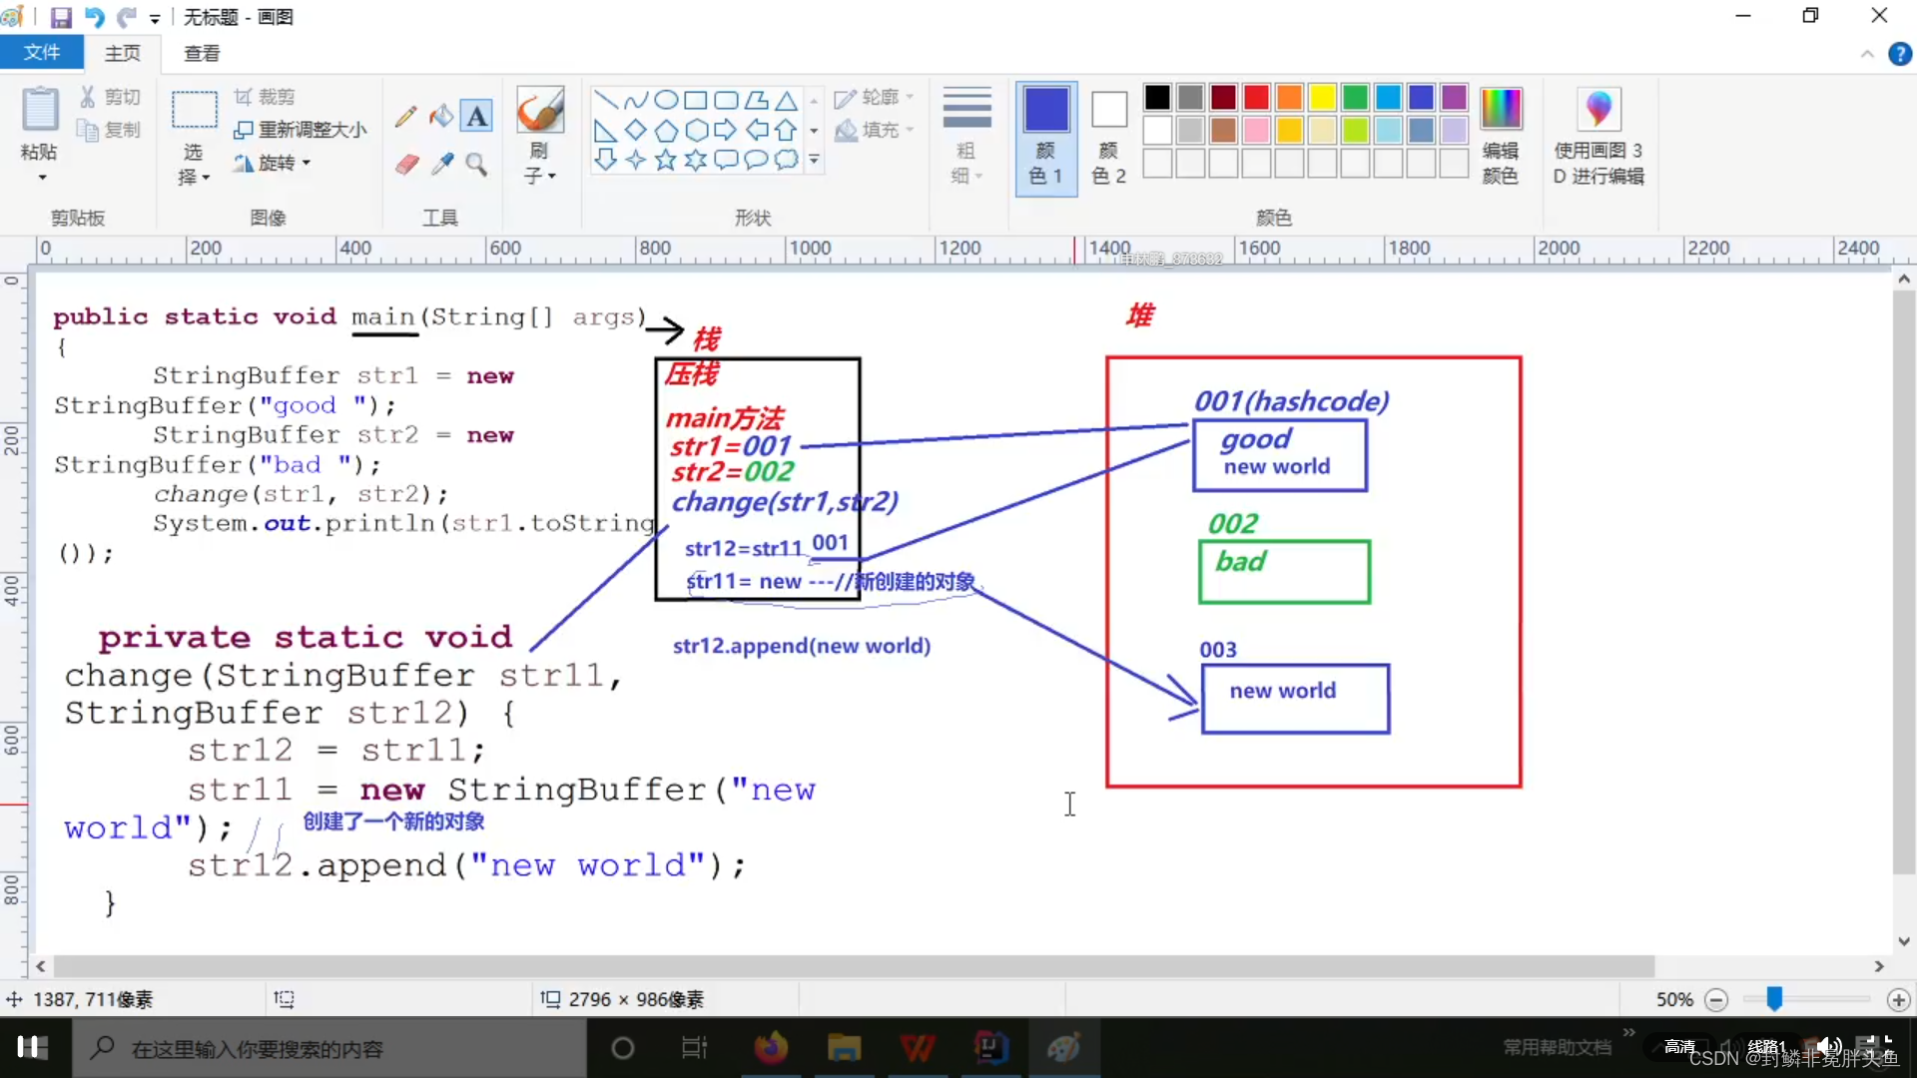Click the Copy button
Image resolution: width=1917 pixels, height=1078 pixels.
[x=110, y=130]
